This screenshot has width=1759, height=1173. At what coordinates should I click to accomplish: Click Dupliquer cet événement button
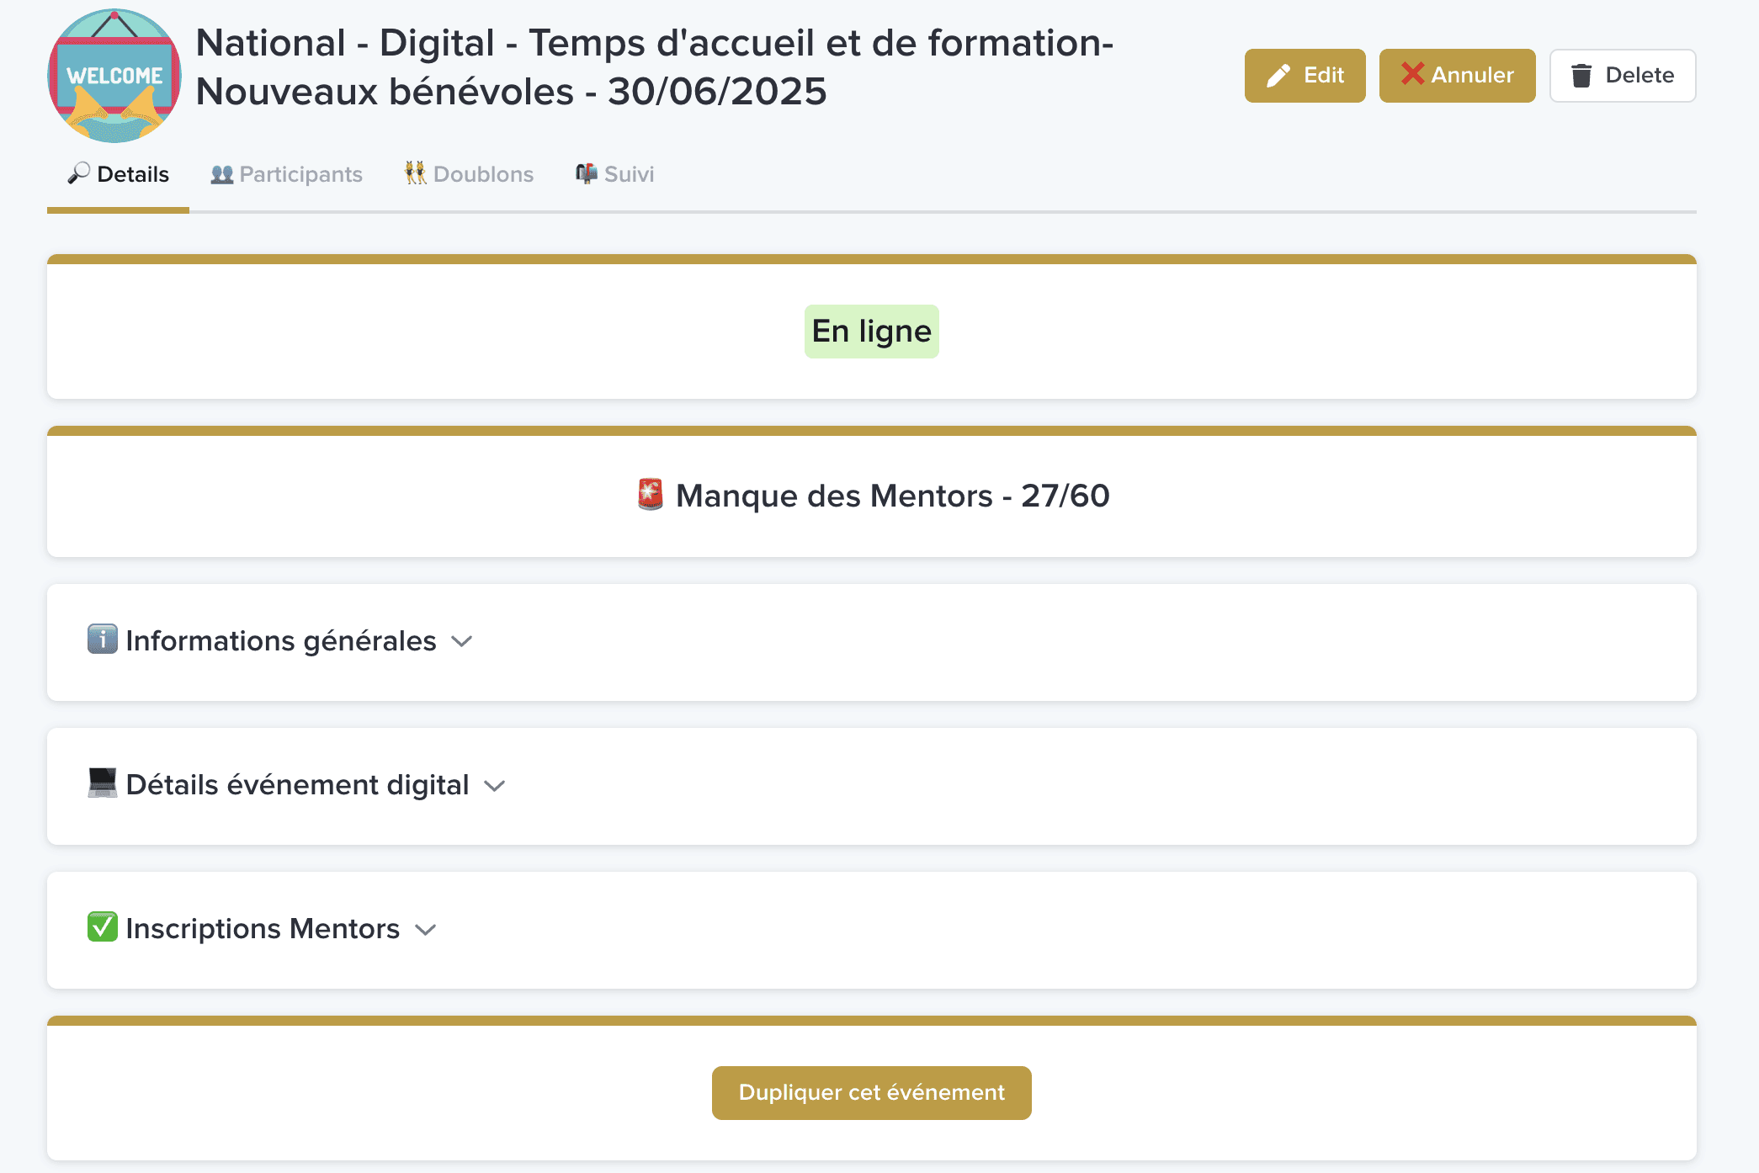(x=872, y=1093)
